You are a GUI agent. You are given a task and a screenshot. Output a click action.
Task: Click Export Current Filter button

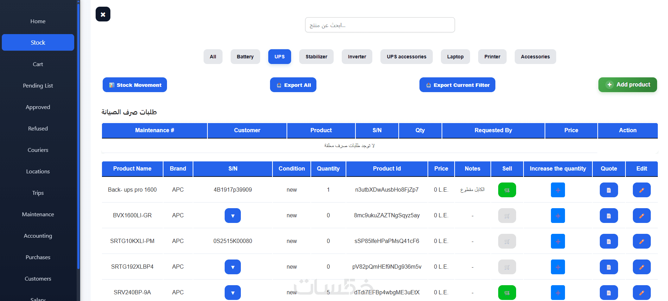457,85
